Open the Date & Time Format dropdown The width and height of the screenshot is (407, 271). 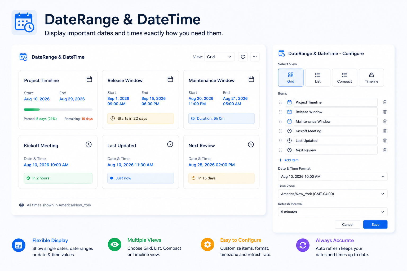333,176
